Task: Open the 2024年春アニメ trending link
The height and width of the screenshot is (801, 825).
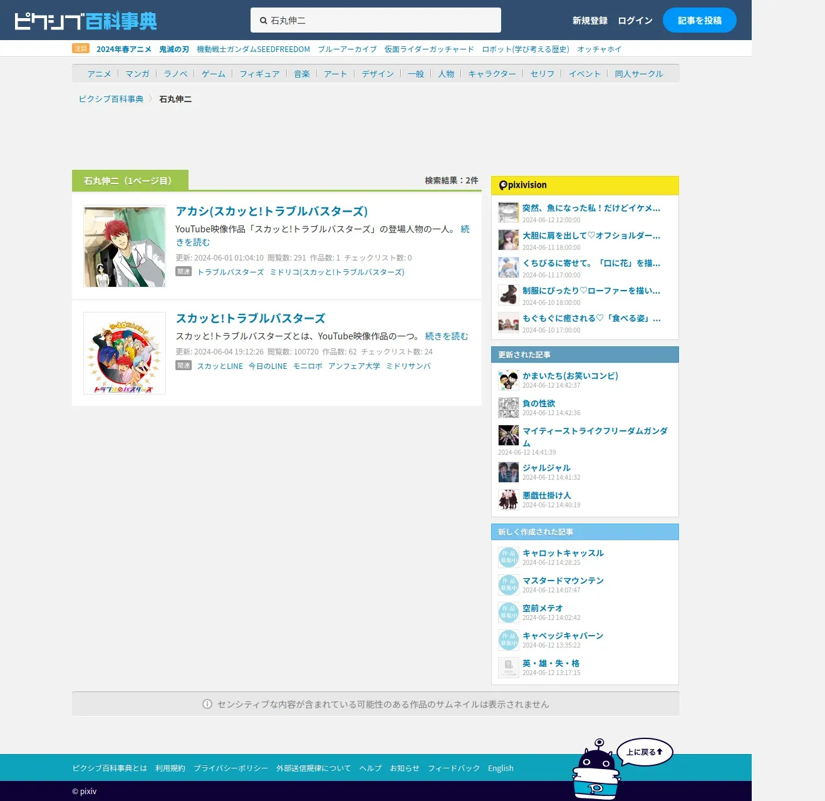Action: click(123, 49)
